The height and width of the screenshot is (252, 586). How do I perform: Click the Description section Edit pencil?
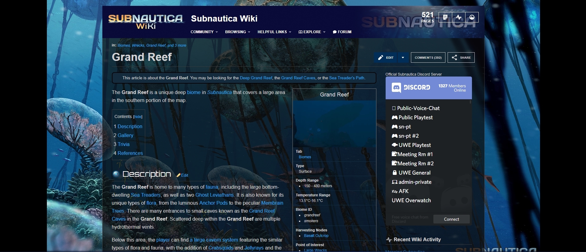coord(182,175)
